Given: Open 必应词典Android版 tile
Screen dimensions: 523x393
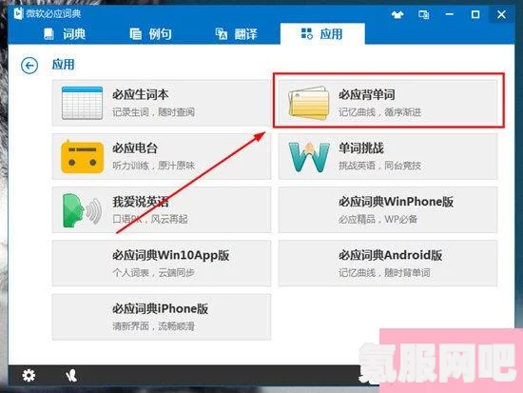Looking at the screenshot, I should [388, 264].
